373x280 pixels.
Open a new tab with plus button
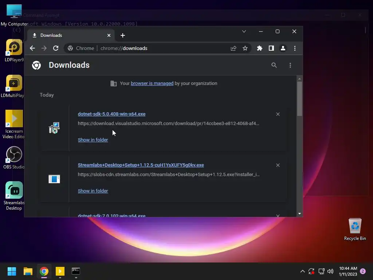point(123,35)
